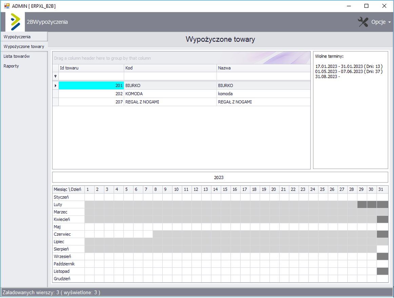
Task: Open the Wypożyczenia menu item
Action: 24,37
